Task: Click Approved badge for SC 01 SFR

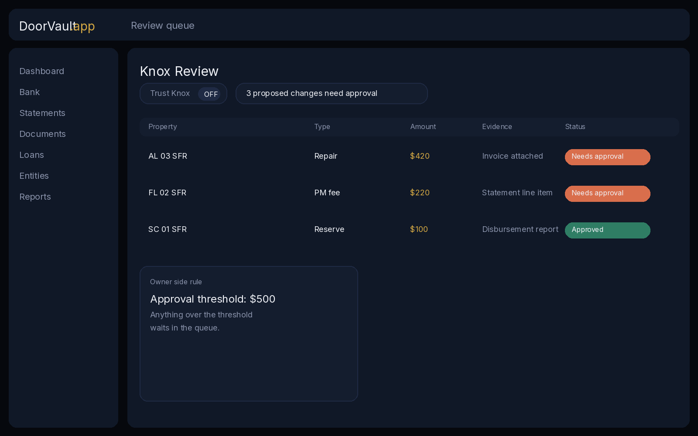Action: click(608, 230)
